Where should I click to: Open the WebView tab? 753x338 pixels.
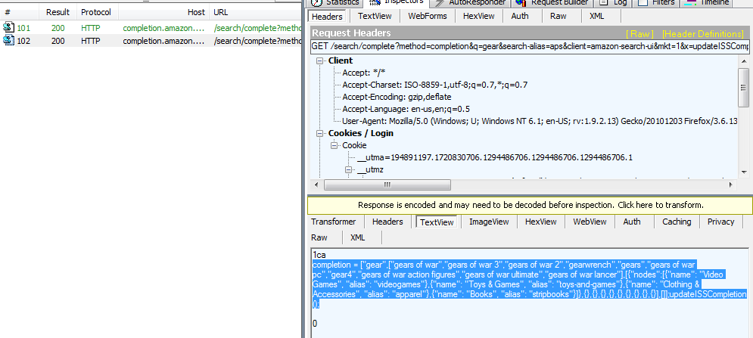click(x=590, y=222)
